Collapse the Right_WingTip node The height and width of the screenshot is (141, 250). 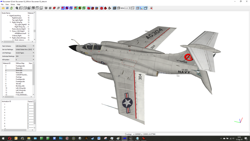point(10,22)
